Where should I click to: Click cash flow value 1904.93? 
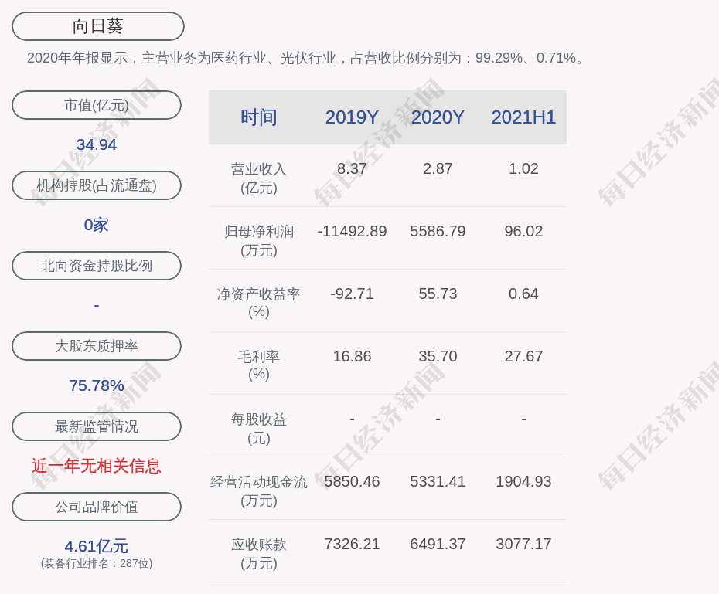[x=523, y=481]
